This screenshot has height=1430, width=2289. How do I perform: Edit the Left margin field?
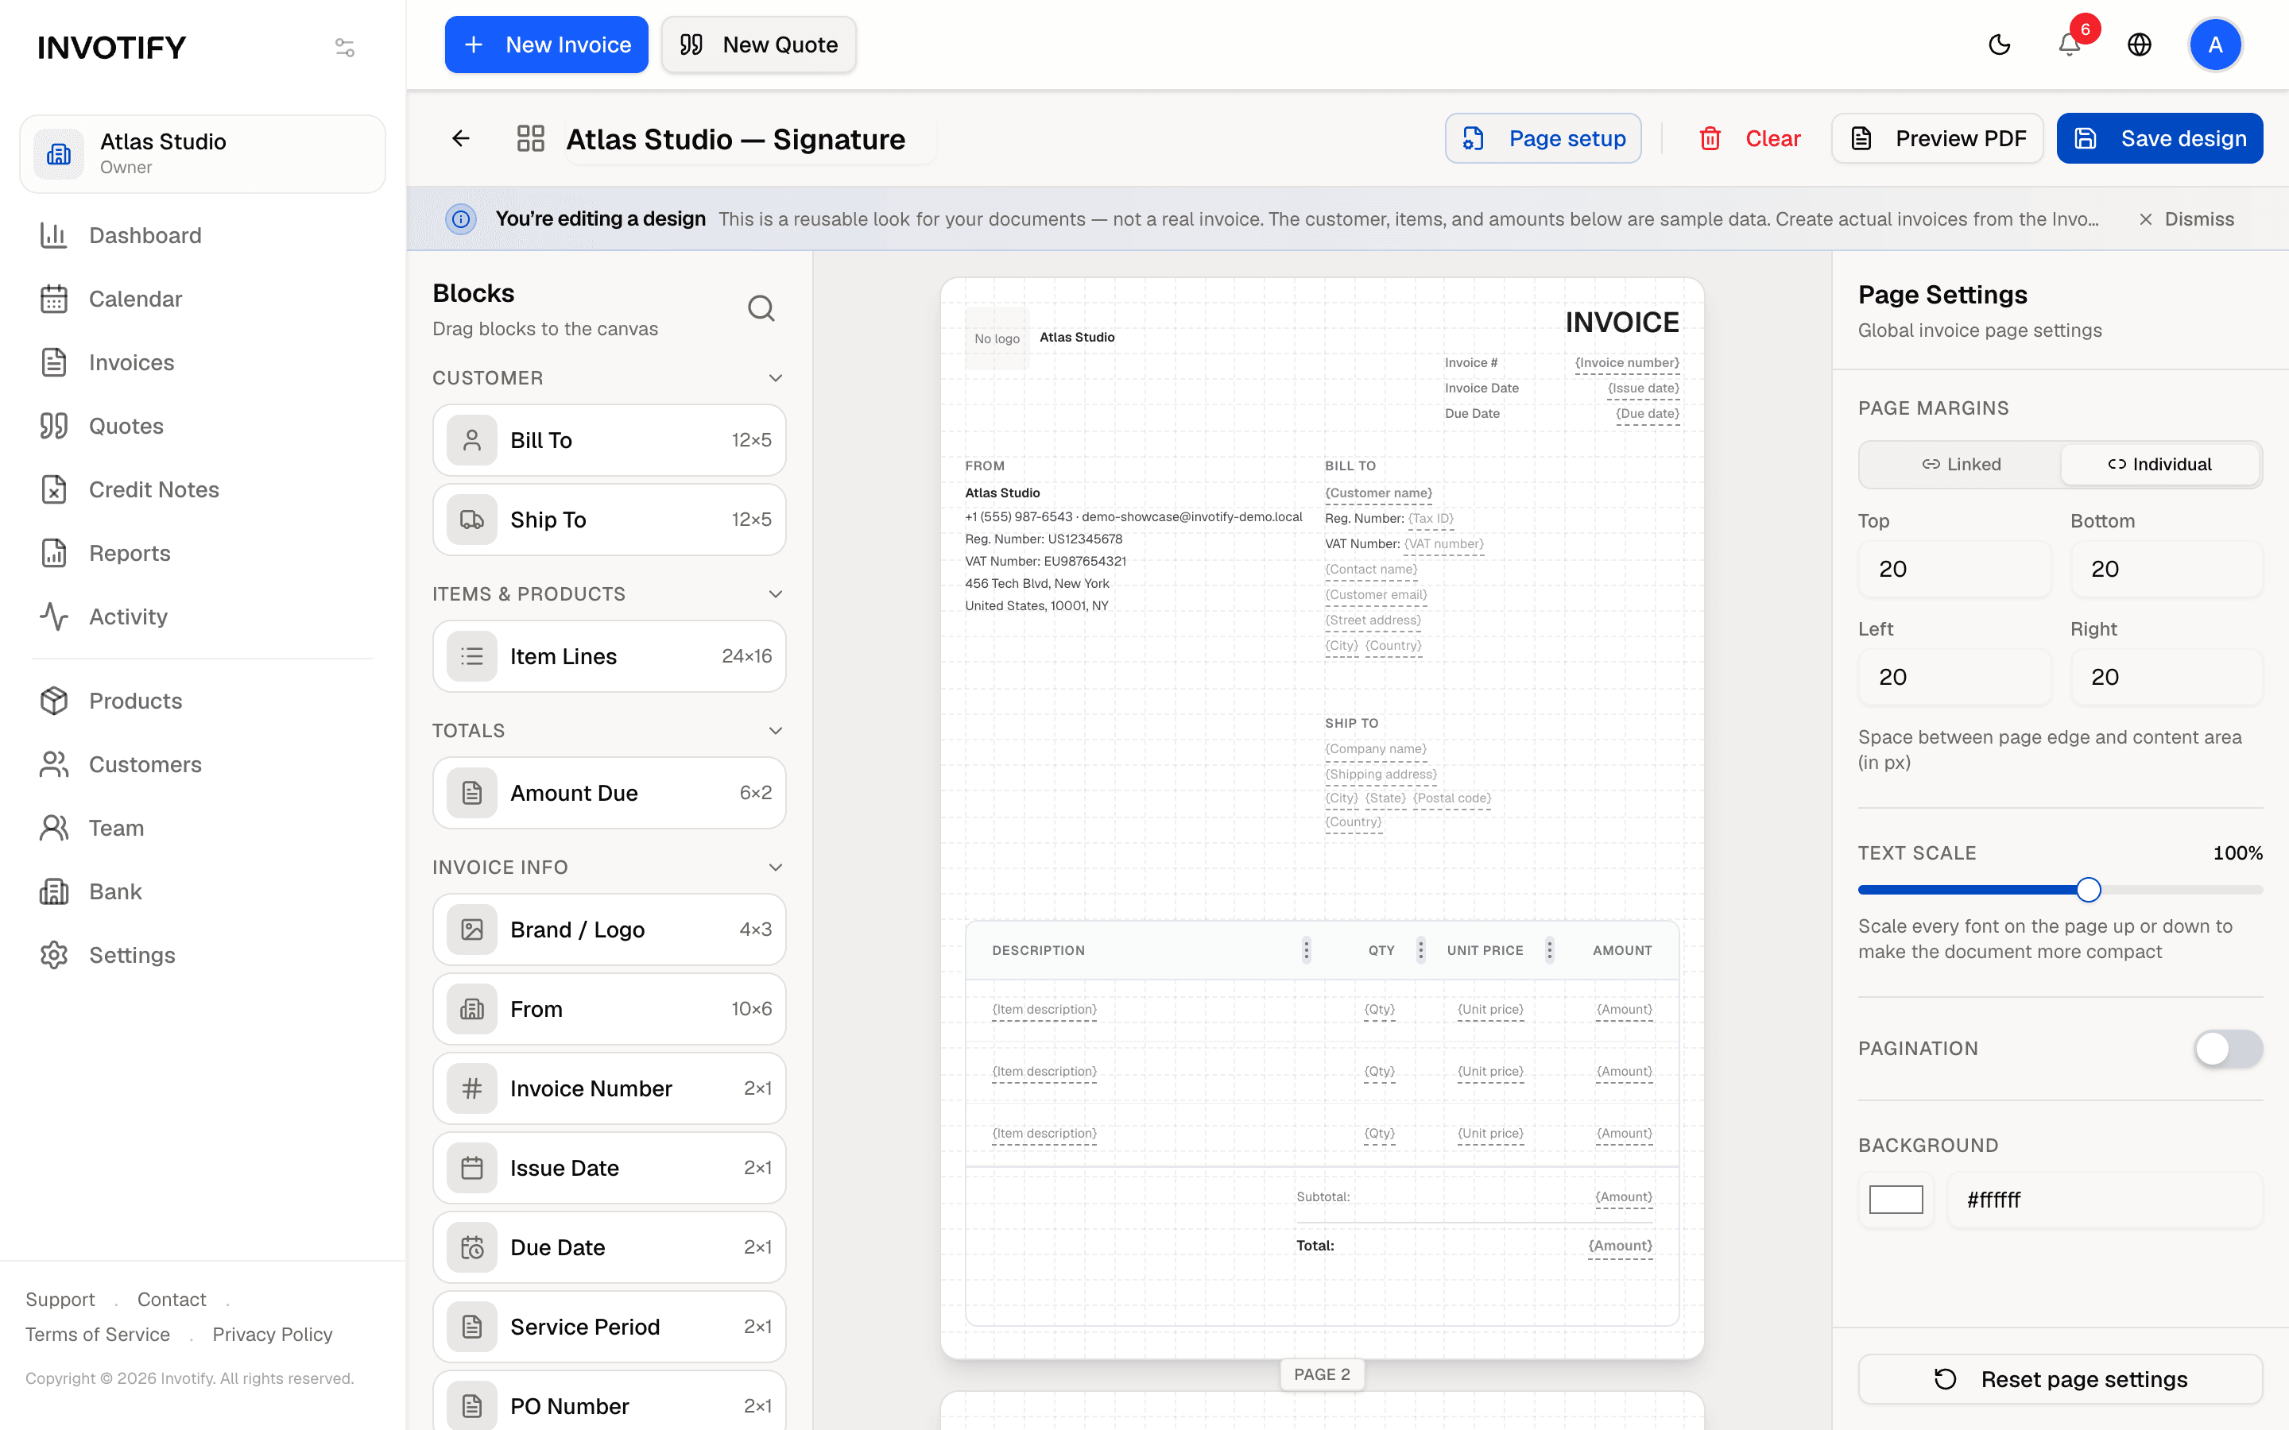pos(1954,677)
